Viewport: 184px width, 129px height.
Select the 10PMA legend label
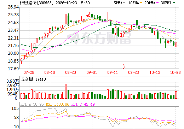coord(134,3)
